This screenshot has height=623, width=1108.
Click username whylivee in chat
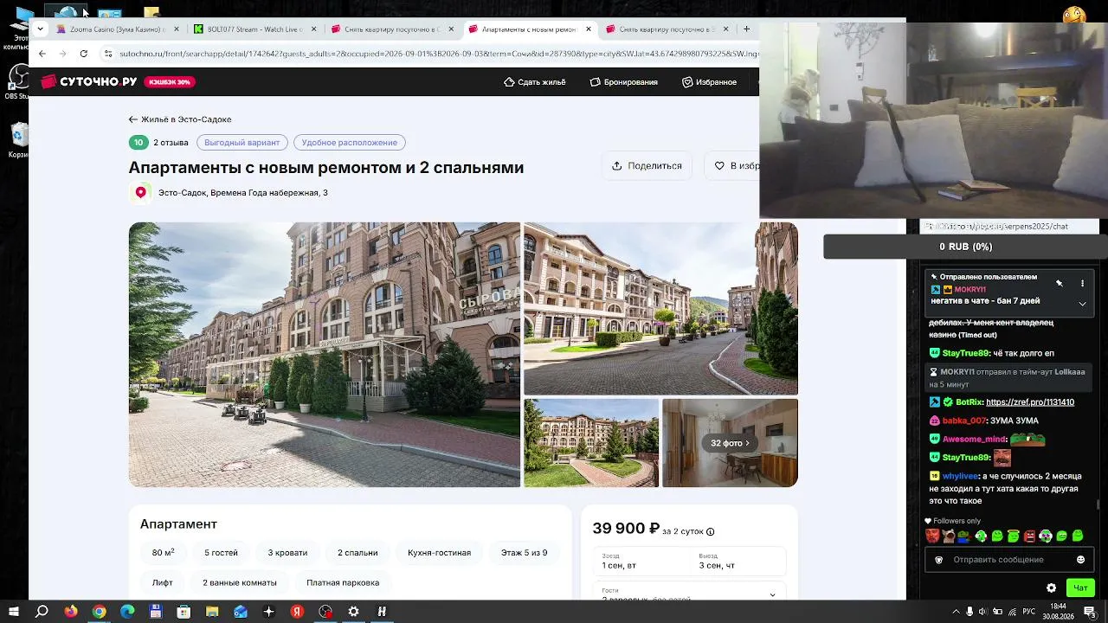click(960, 476)
